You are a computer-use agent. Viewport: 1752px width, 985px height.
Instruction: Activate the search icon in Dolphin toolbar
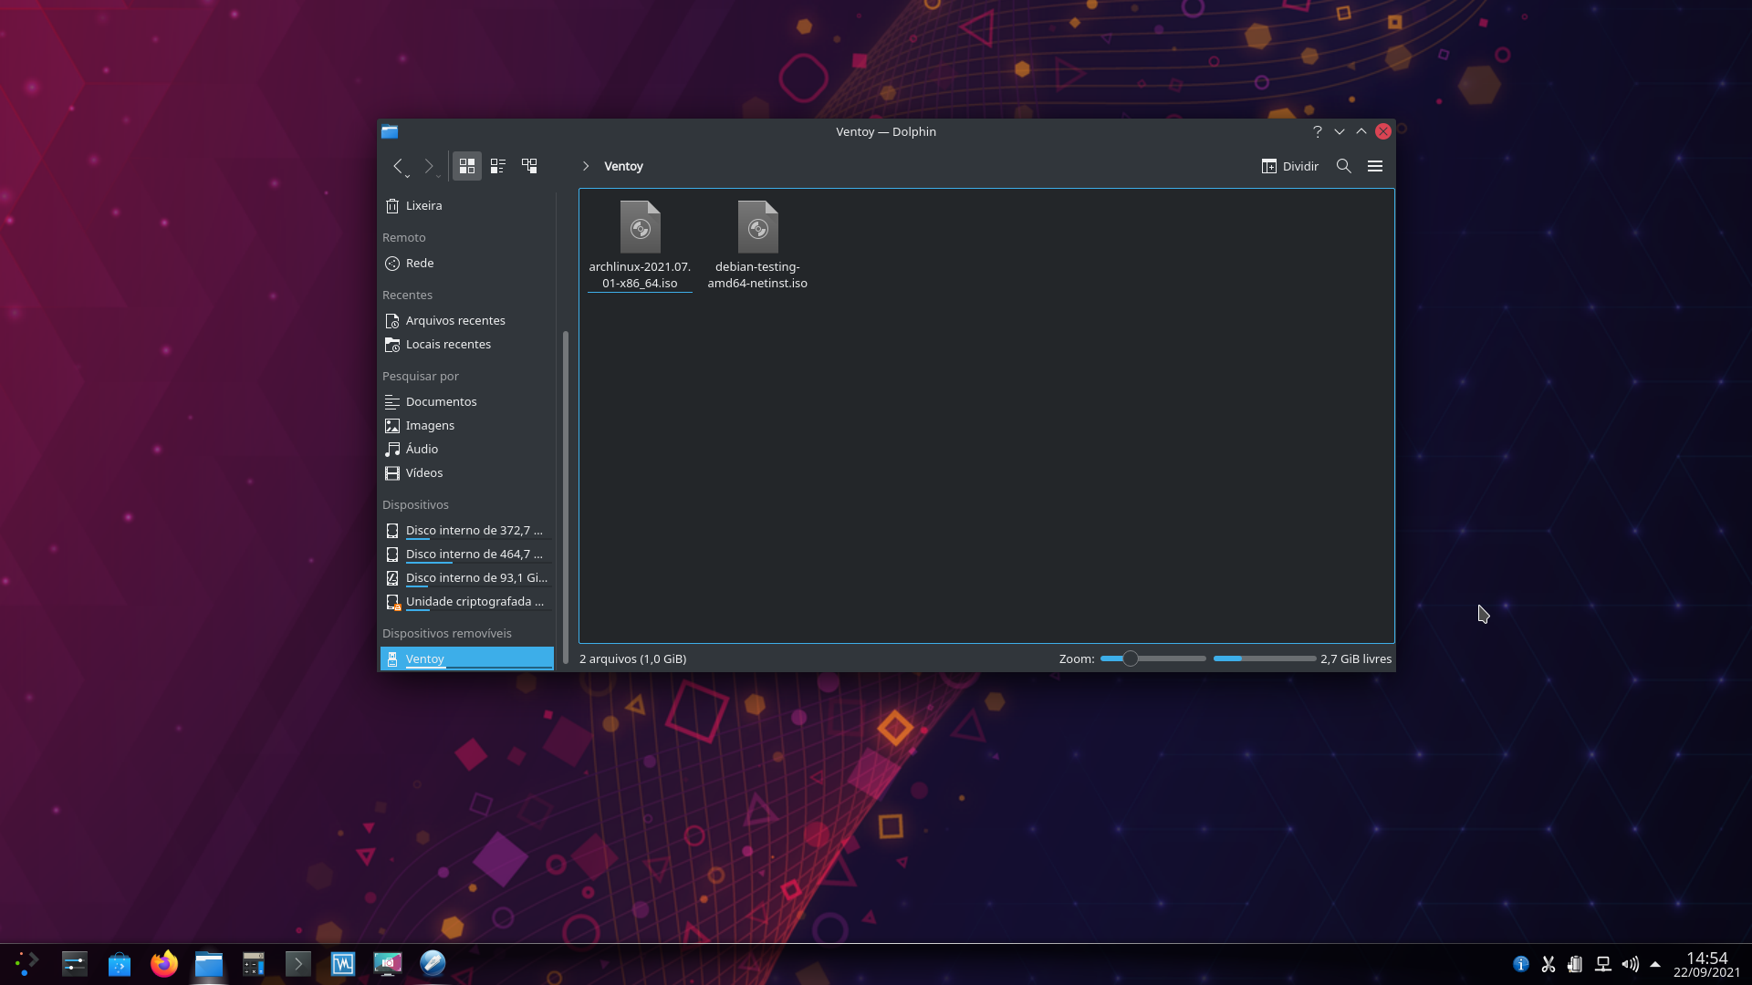[x=1344, y=166]
